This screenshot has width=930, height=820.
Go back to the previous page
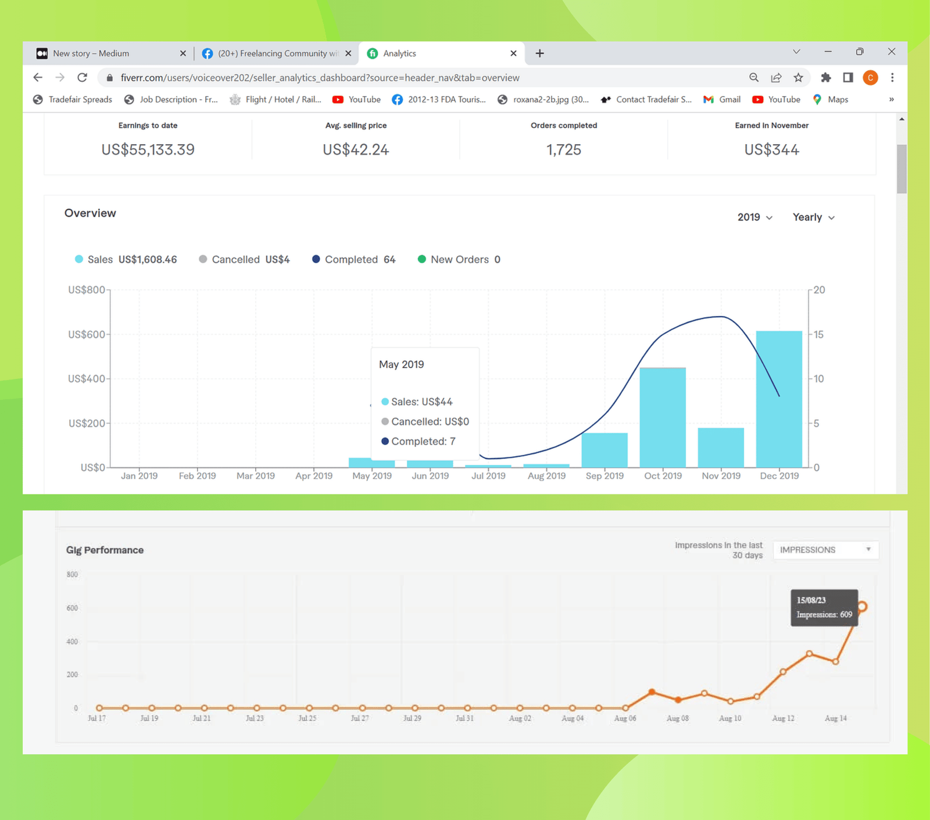(38, 77)
